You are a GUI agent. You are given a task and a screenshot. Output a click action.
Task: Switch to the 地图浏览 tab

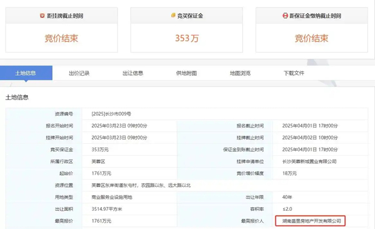point(240,73)
